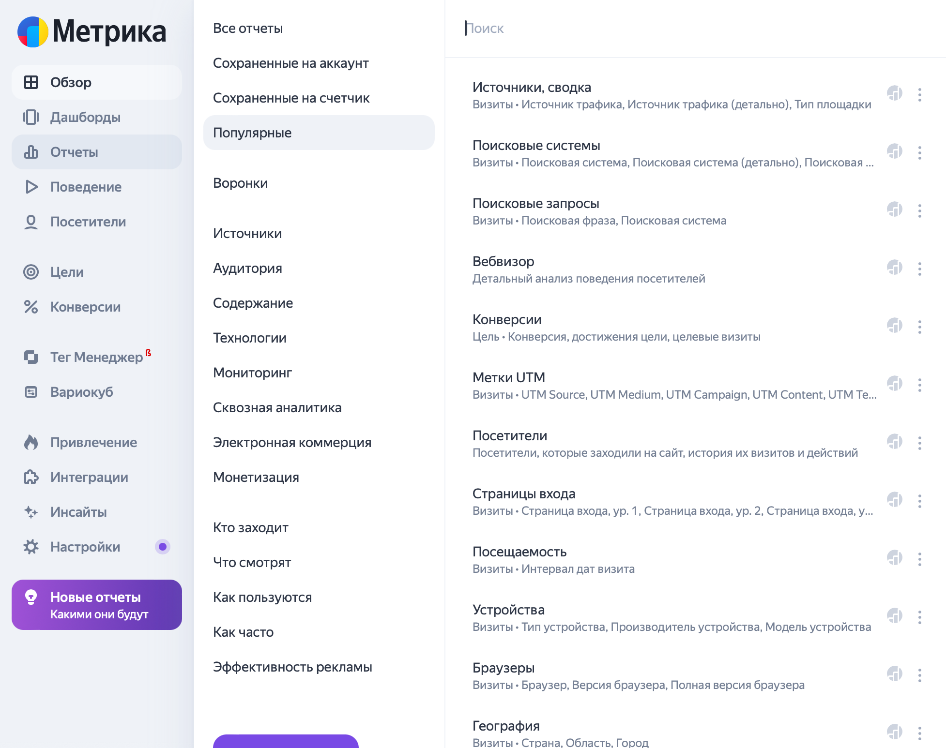Open three-dot menu for Конверсии report

[x=920, y=327]
